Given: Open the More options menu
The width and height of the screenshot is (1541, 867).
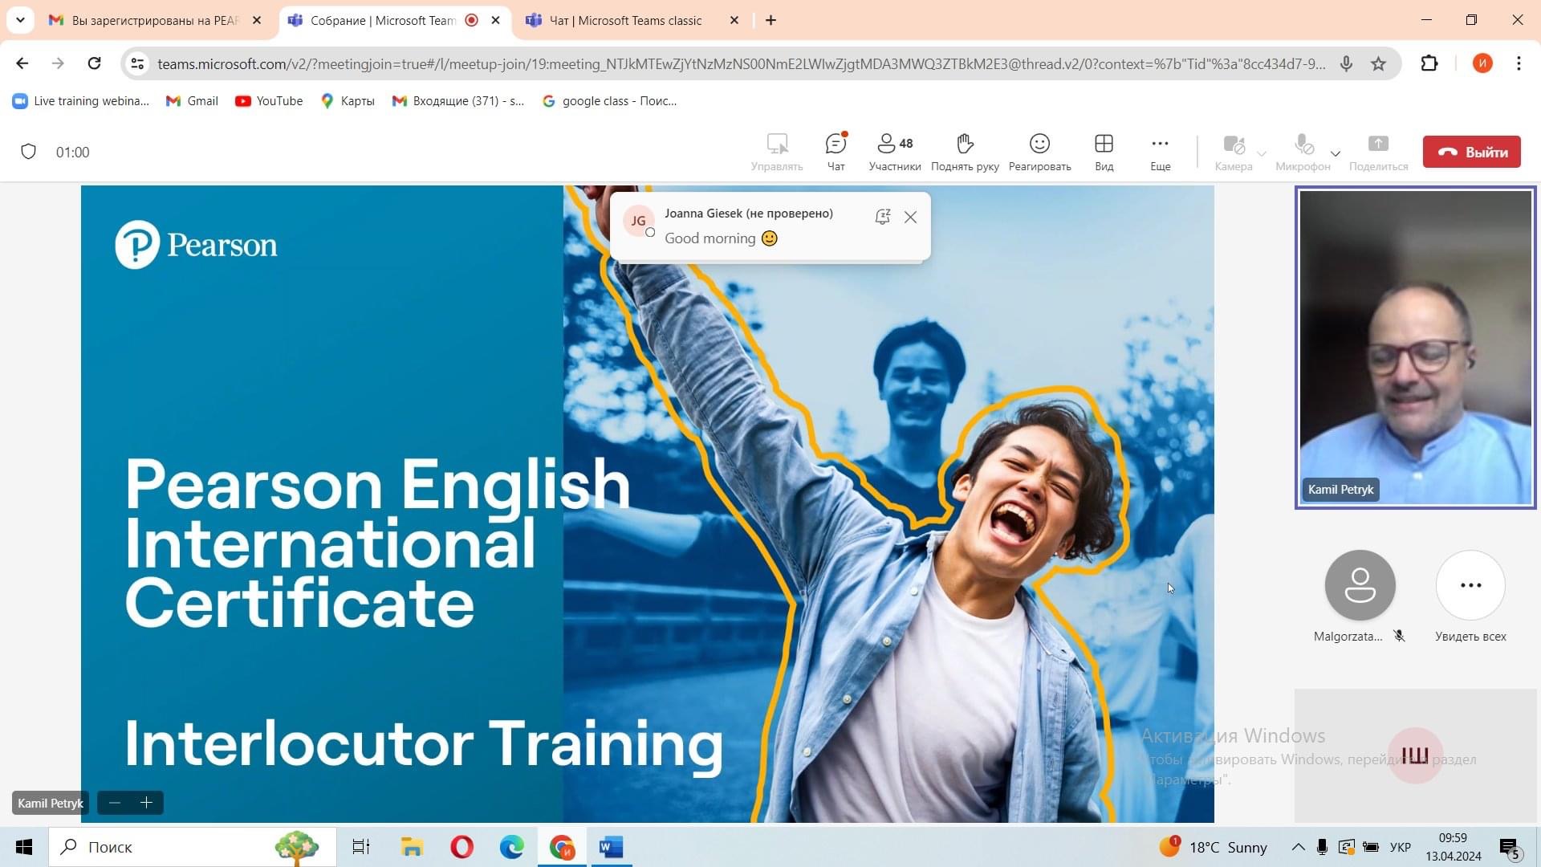Looking at the screenshot, I should click(1160, 152).
